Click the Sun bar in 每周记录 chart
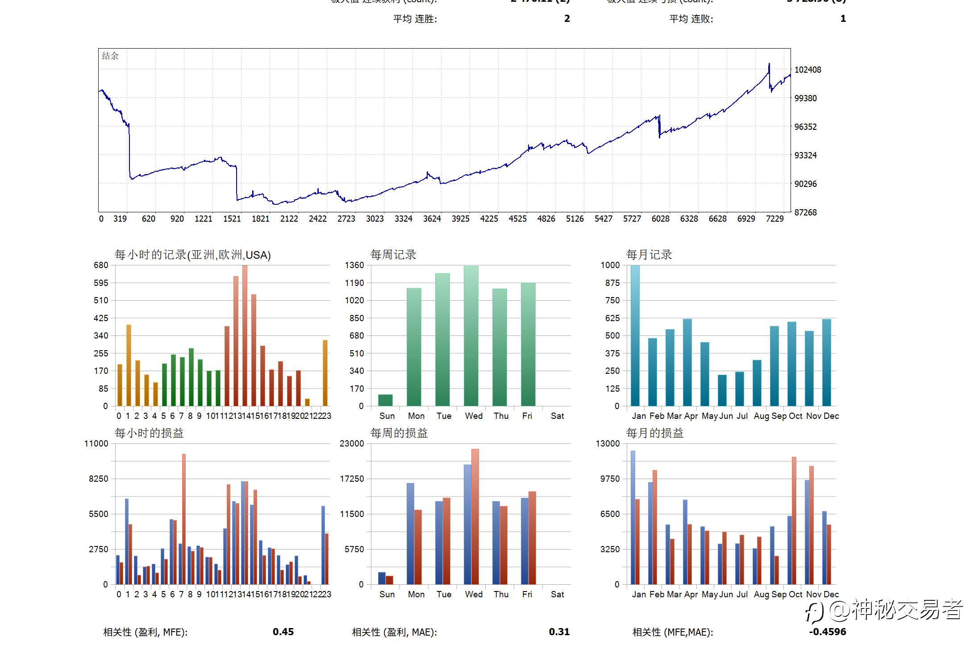Viewport: 974px width, 645px height. coord(385,400)
